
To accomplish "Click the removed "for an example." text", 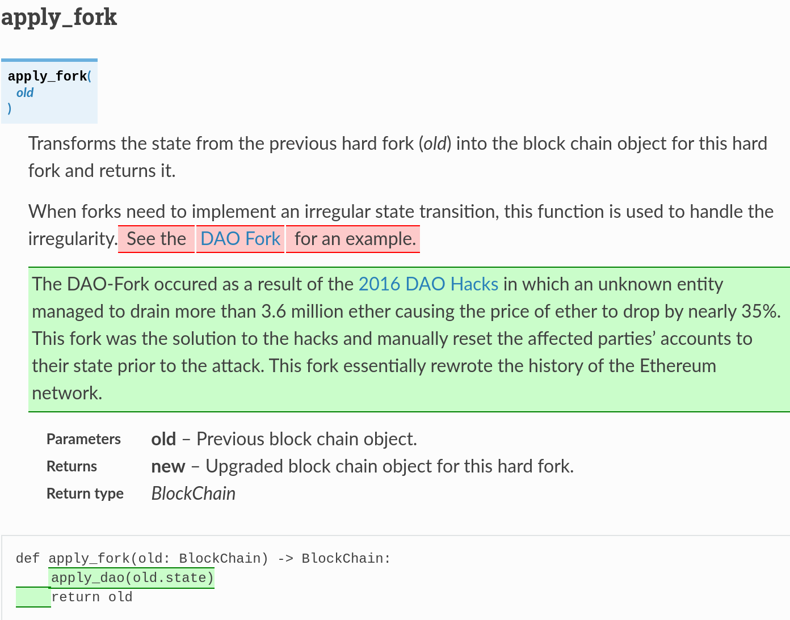I will [x=355, y=239].
